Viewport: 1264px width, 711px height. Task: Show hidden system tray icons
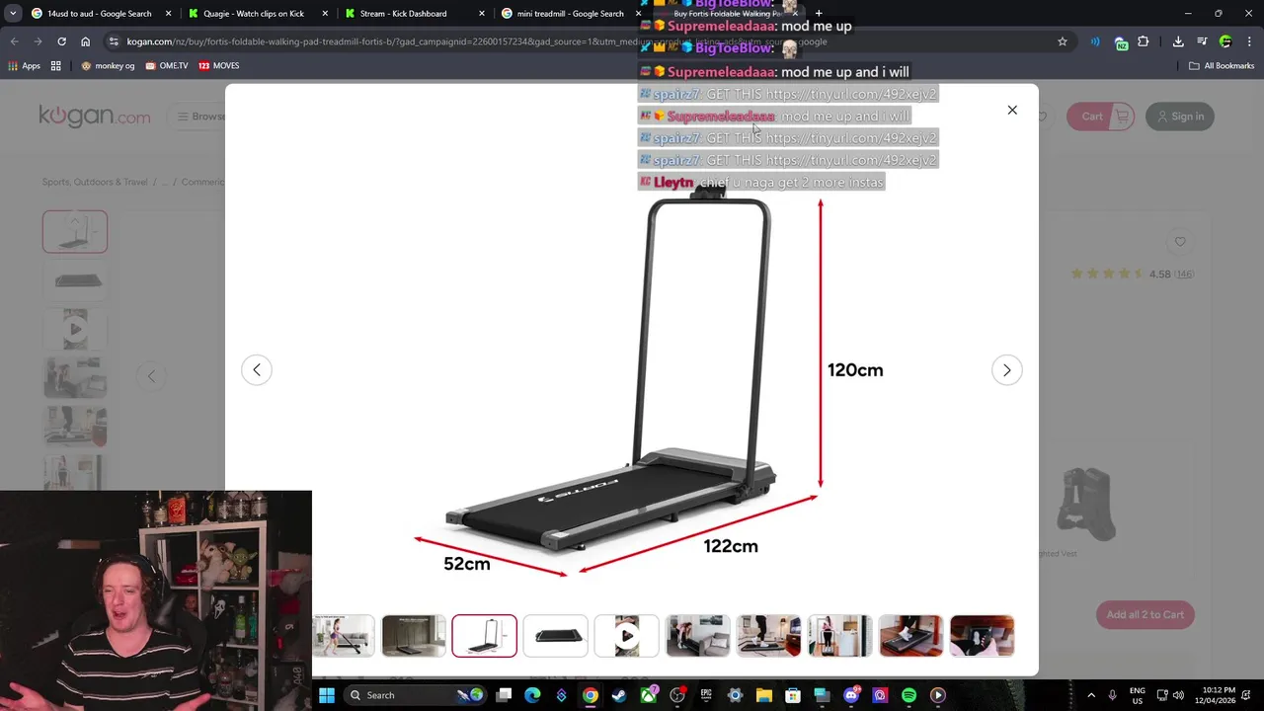coord(1091,695)
